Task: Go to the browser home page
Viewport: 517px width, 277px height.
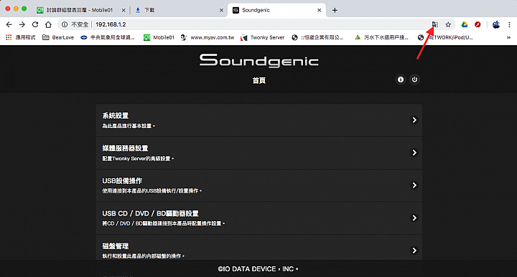Action: coord(49,24)
